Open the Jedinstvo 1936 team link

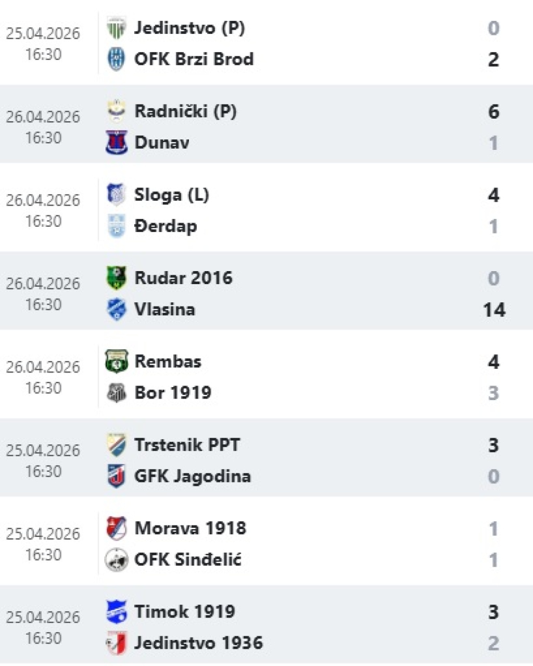(198, 643)
